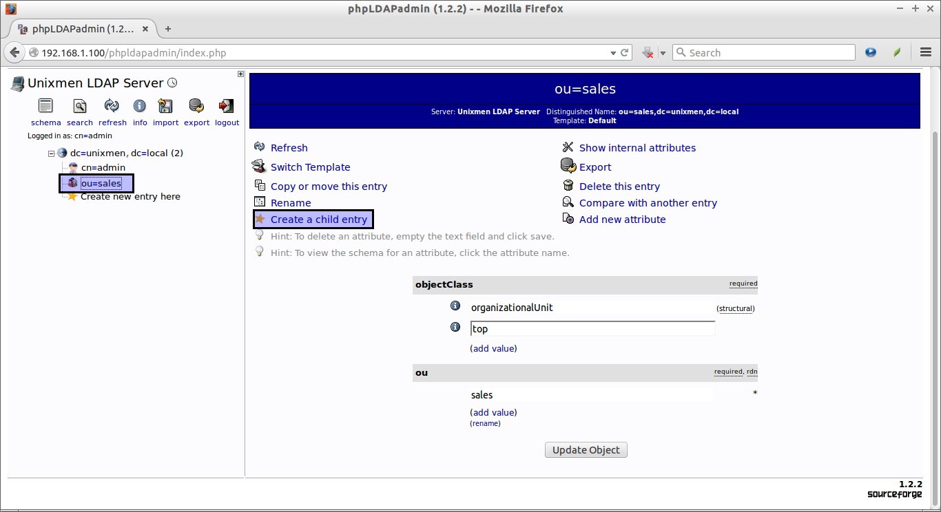Click the clock icon beside server name
Screen dimensions: 941x512
pos(172,83)
